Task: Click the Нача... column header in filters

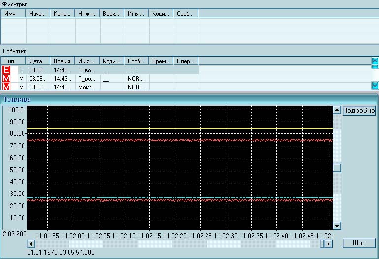Action: 38,14
